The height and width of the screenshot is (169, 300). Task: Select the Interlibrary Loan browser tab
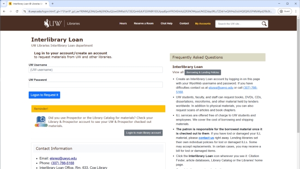(x=28, y=3)
